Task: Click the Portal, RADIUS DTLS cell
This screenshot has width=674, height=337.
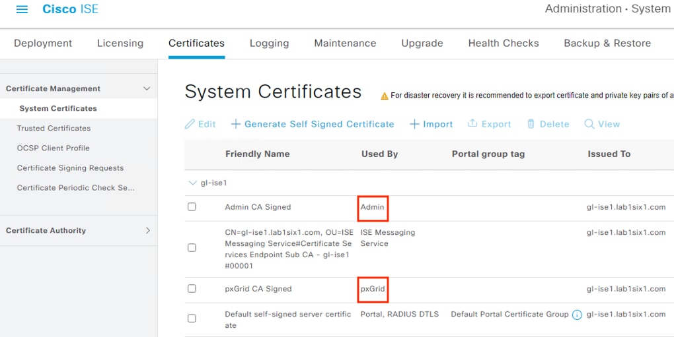Action: [x=400, y=315]
